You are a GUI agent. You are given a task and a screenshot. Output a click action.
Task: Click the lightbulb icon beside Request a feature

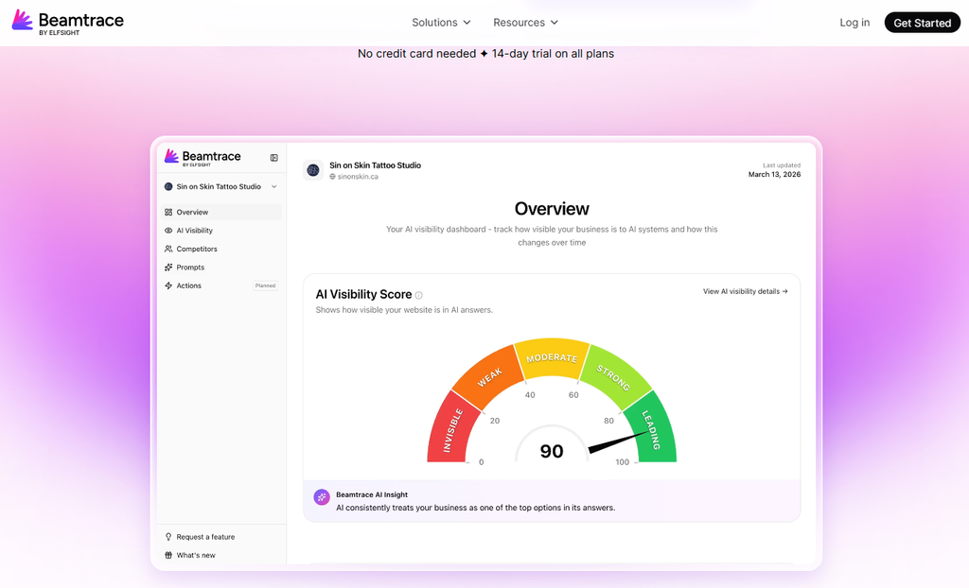pos(168,537)
